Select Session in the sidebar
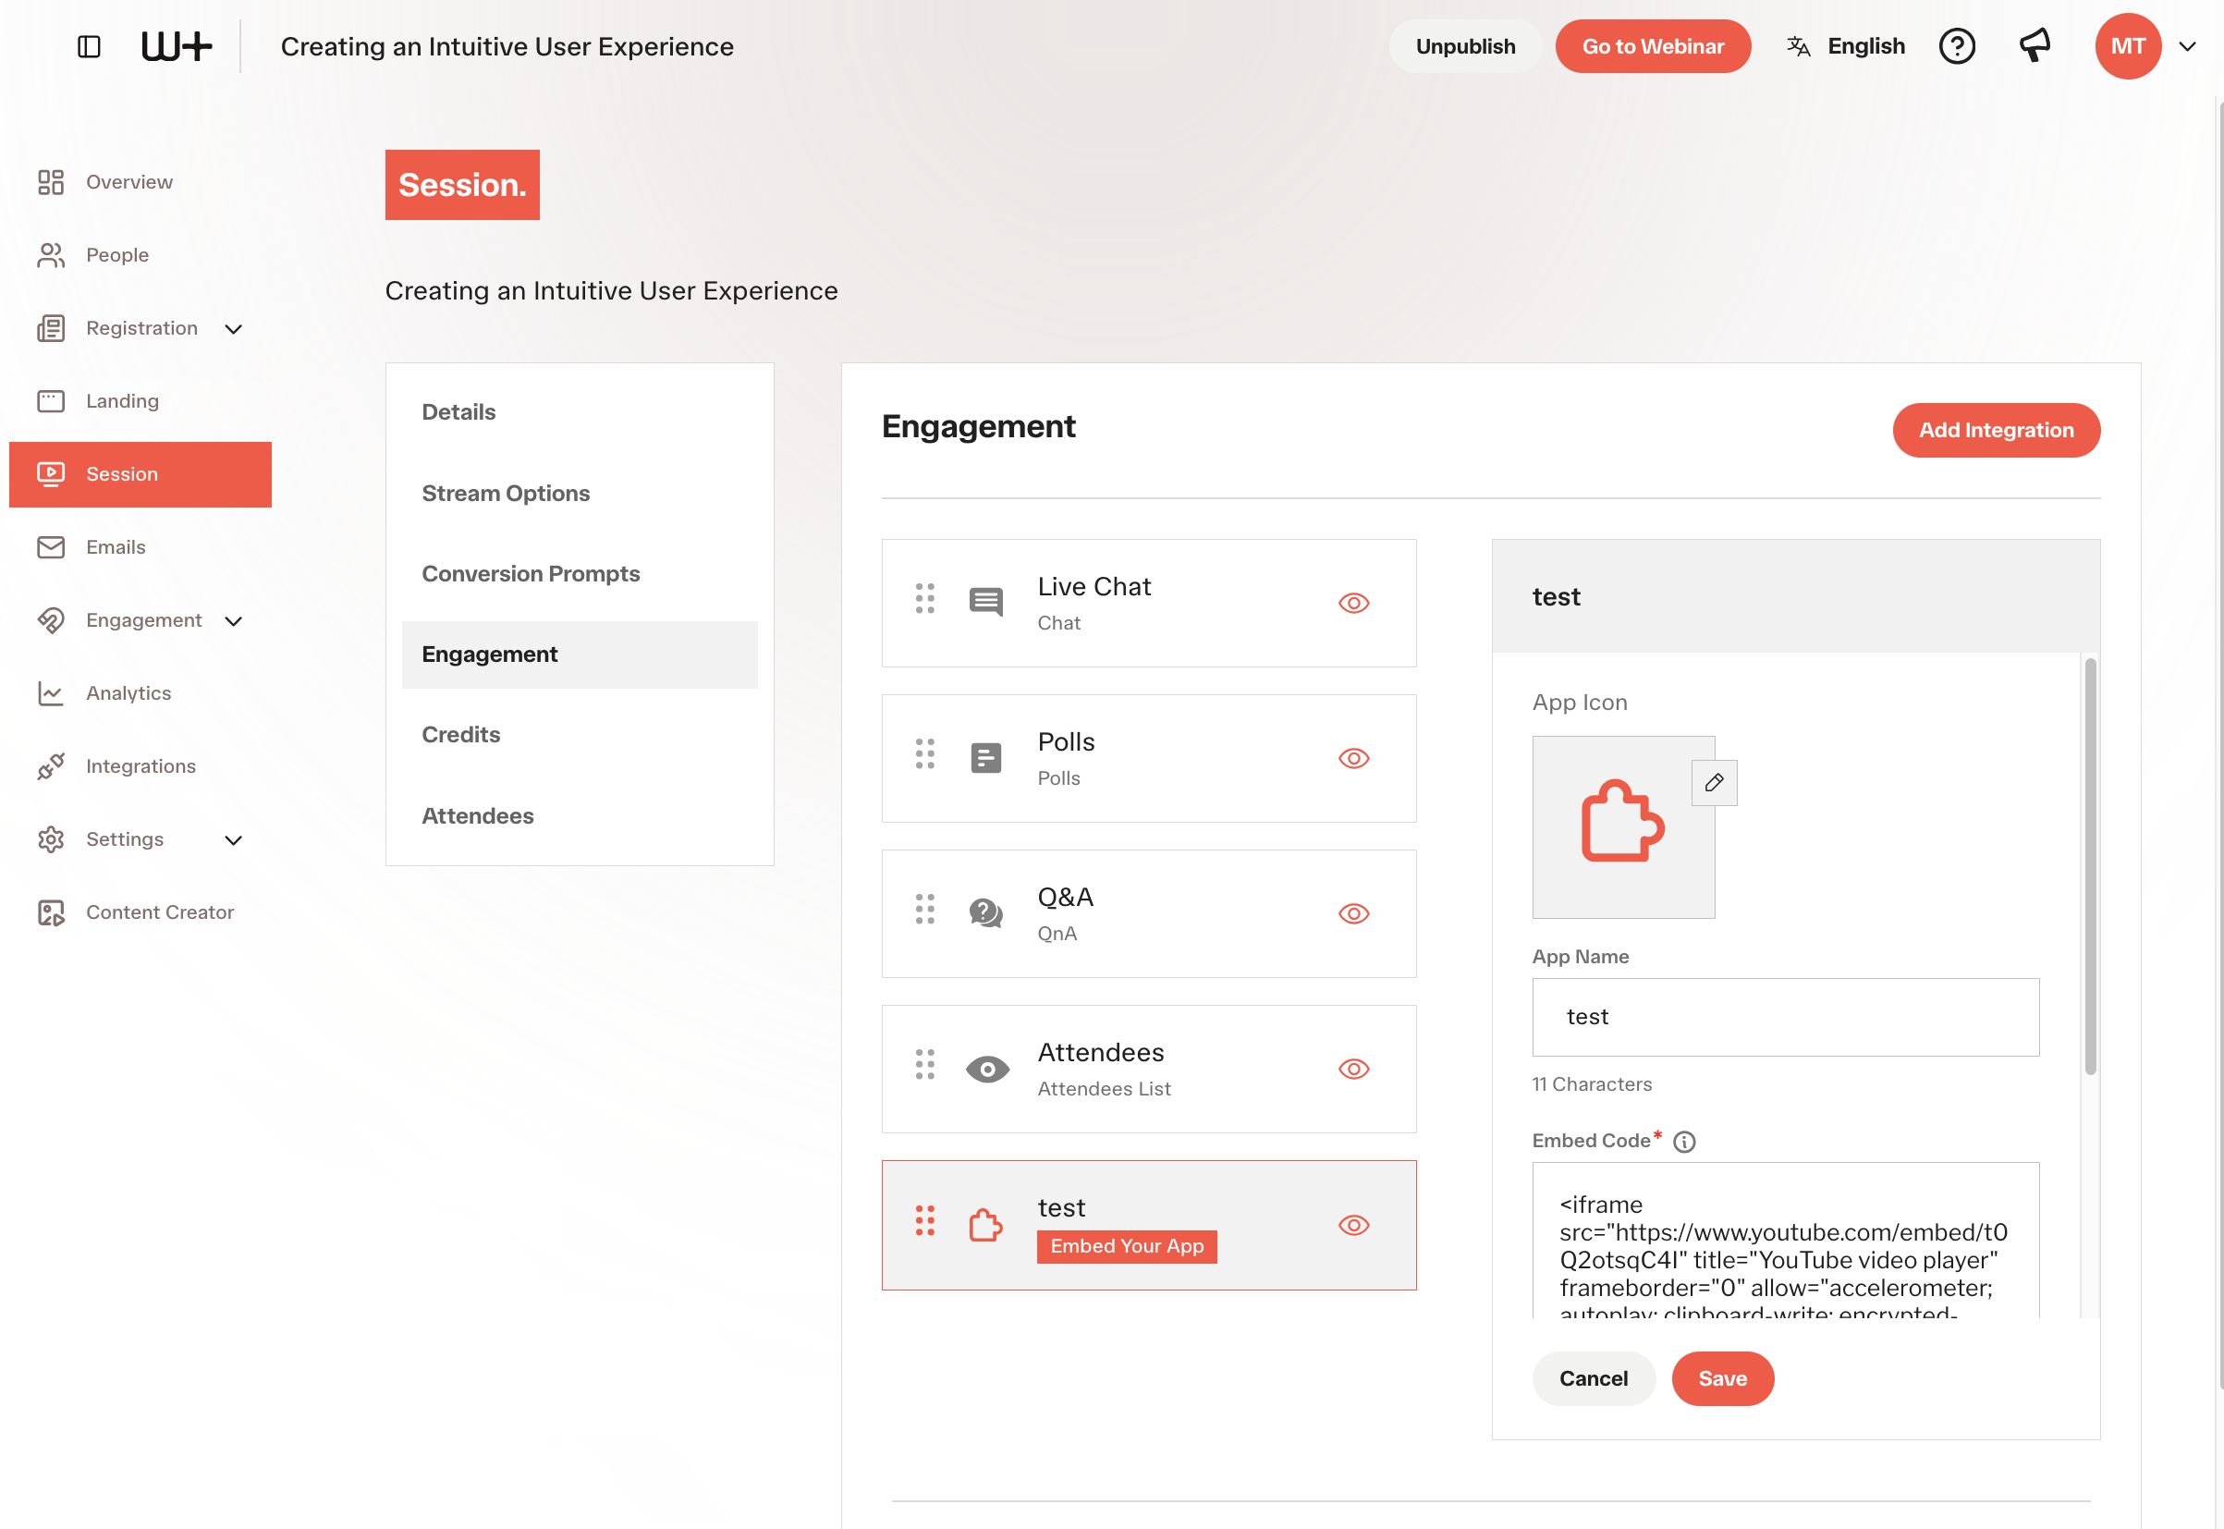 click(x=141, y=474)
